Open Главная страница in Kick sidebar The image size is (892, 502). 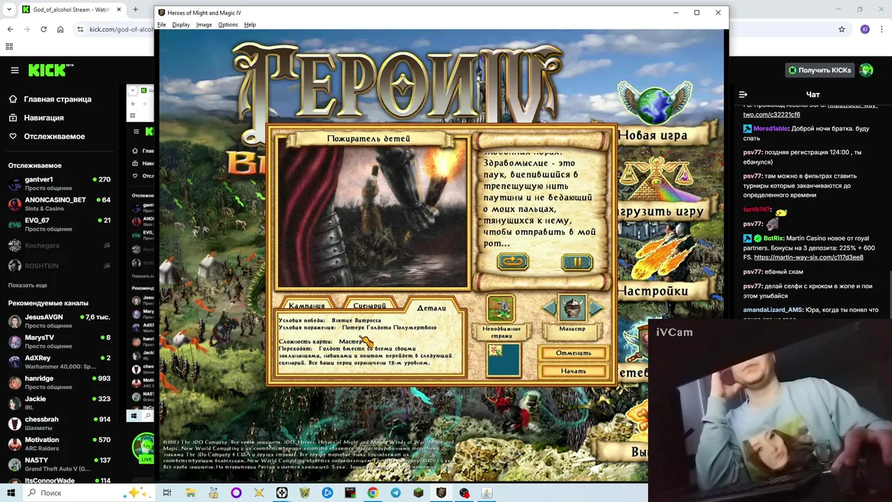point(58,99)
